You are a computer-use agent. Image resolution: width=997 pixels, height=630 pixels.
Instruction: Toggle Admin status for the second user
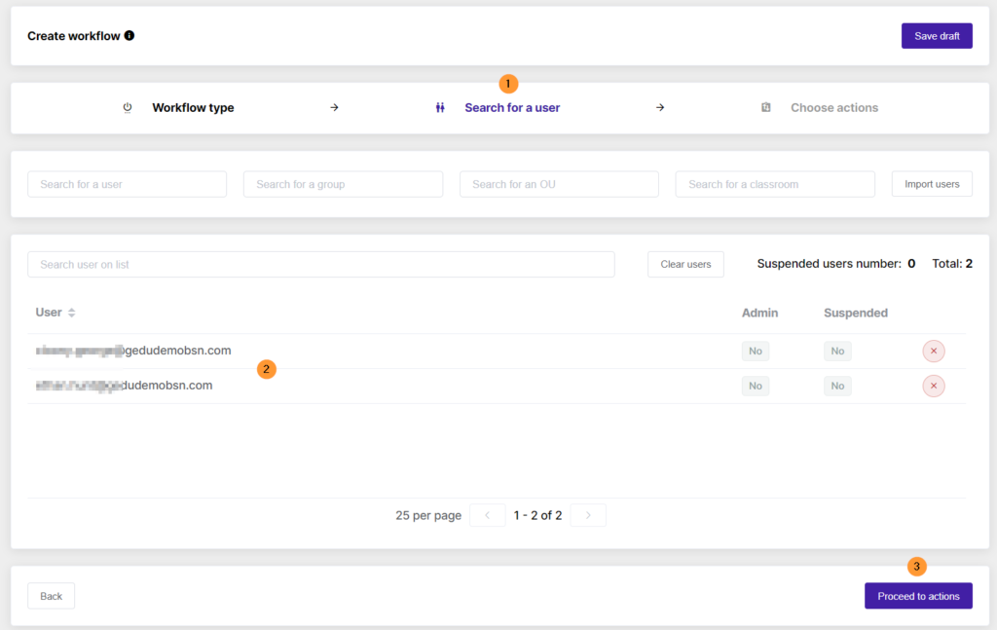coord(756,386)
